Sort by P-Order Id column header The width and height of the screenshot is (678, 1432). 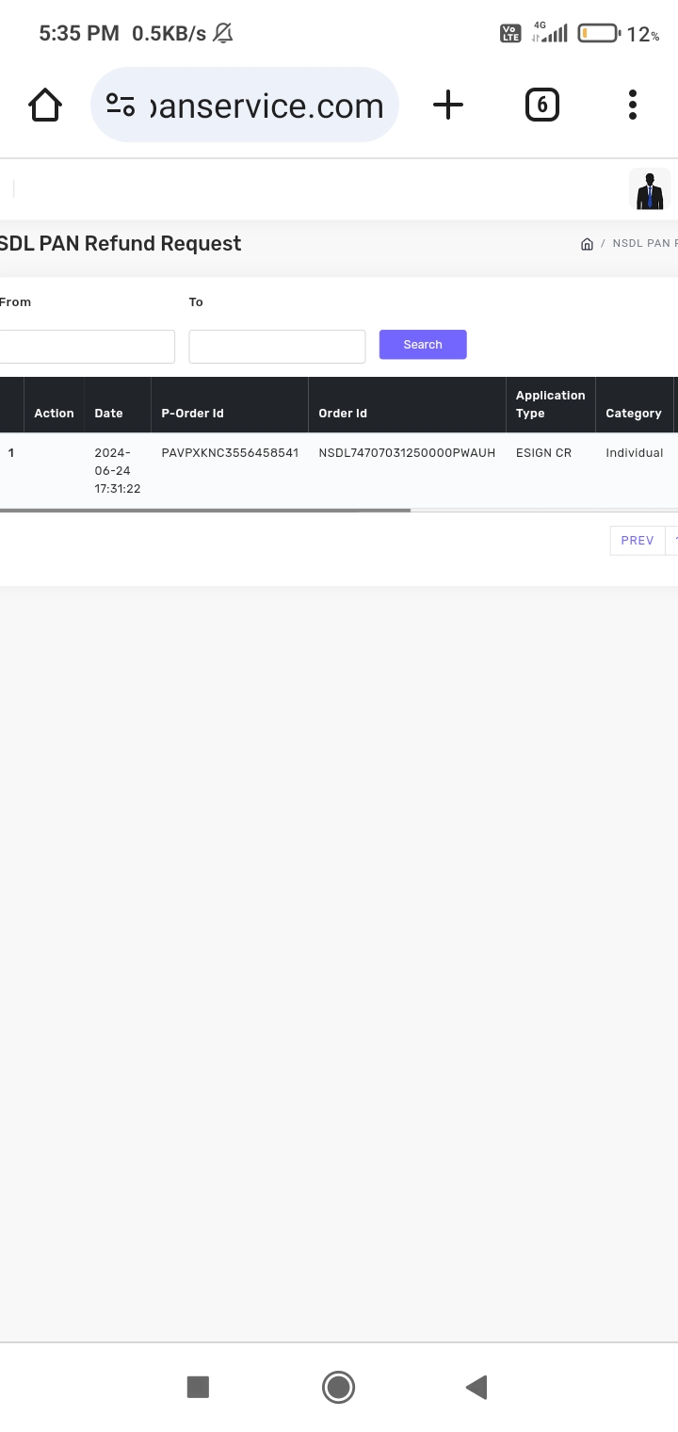pos(192,414)
